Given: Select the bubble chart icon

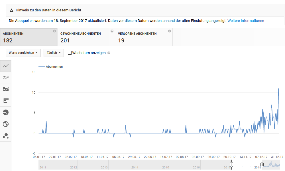Looking at the screenshot, I should (6, 136).
